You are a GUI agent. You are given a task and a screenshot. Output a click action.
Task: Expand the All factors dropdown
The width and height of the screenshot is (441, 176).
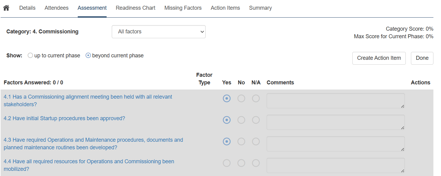pyautogui.click(x=159, y=32)
